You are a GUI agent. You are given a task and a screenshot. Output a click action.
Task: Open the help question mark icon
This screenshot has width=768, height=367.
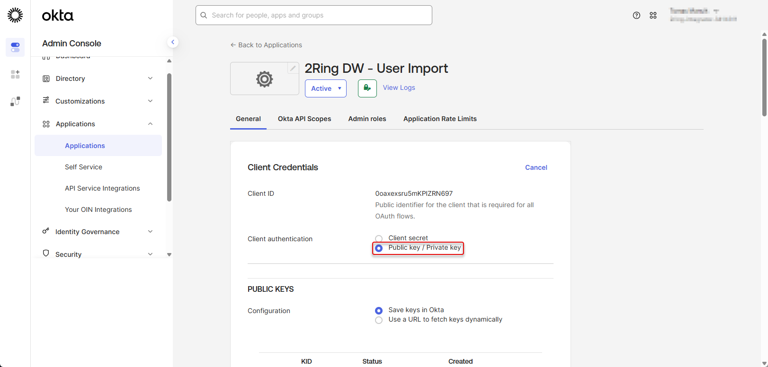tap(636, 16)
